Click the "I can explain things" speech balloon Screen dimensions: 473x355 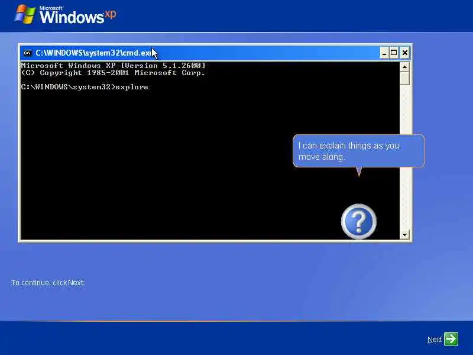[359, 151]
